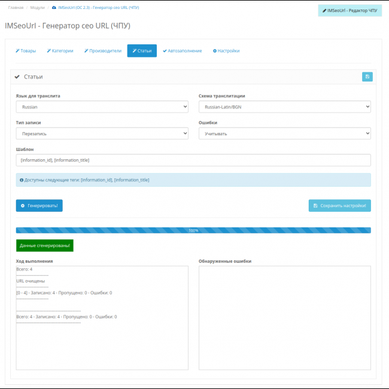Click the checkmark icon on Автозаполнение tab
This screenshot has width=389, height=389.
(165, 51)
